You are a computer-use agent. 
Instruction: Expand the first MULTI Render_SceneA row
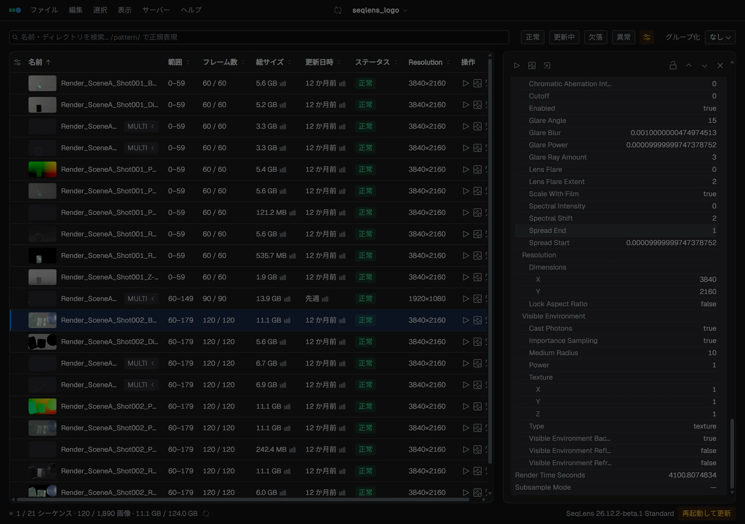[141, 126]
